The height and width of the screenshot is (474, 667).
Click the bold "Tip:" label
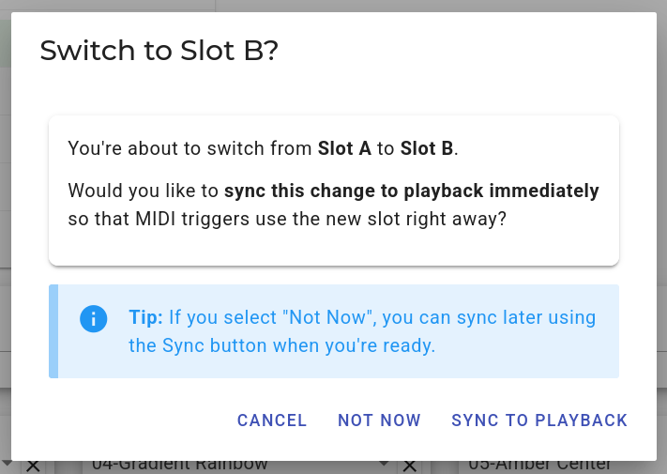(146, 317)
